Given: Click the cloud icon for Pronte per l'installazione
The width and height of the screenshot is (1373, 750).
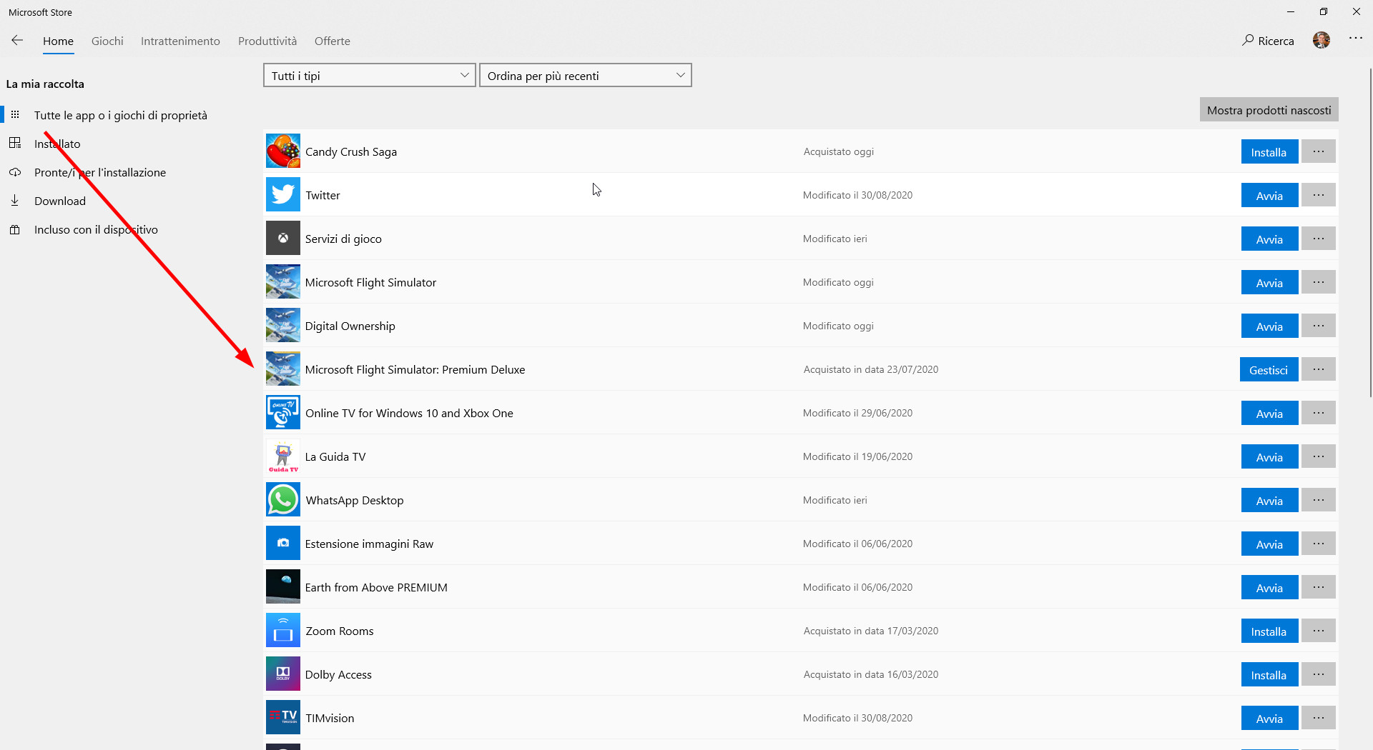Looking at the screenshot, I should coord(15,172).
